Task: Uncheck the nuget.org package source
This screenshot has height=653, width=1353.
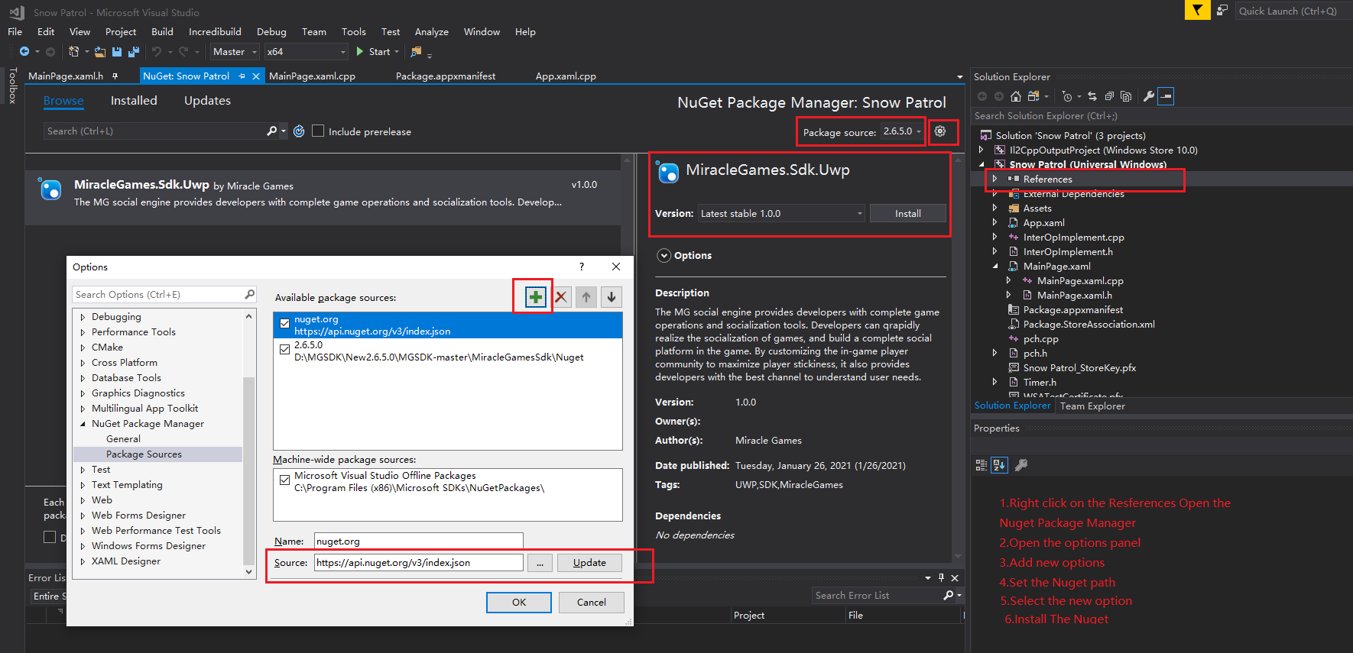Action: click(284, 324)
